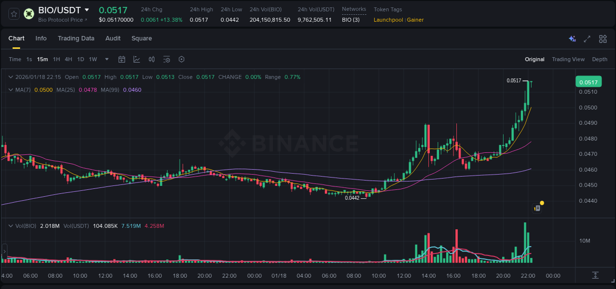Open the go-to-date calendar picker
The image size is (616, 289).
122,59
